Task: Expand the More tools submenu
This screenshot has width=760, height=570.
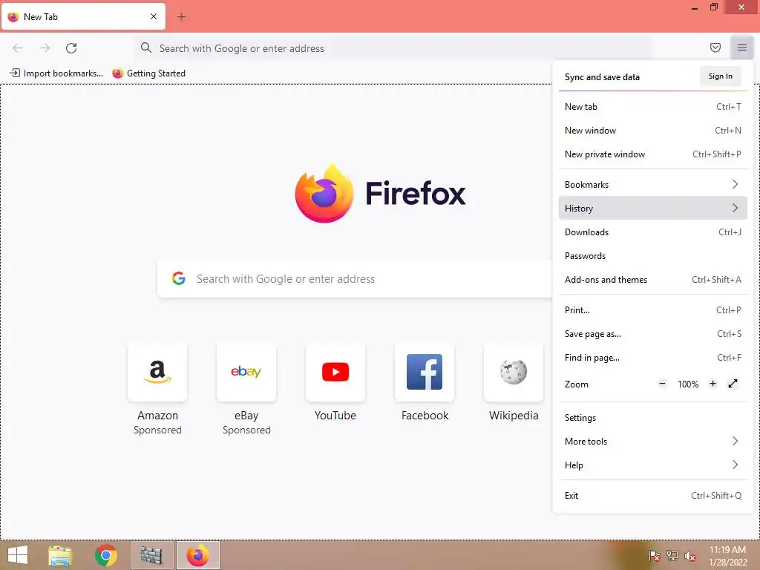Action: click(653, 442)
